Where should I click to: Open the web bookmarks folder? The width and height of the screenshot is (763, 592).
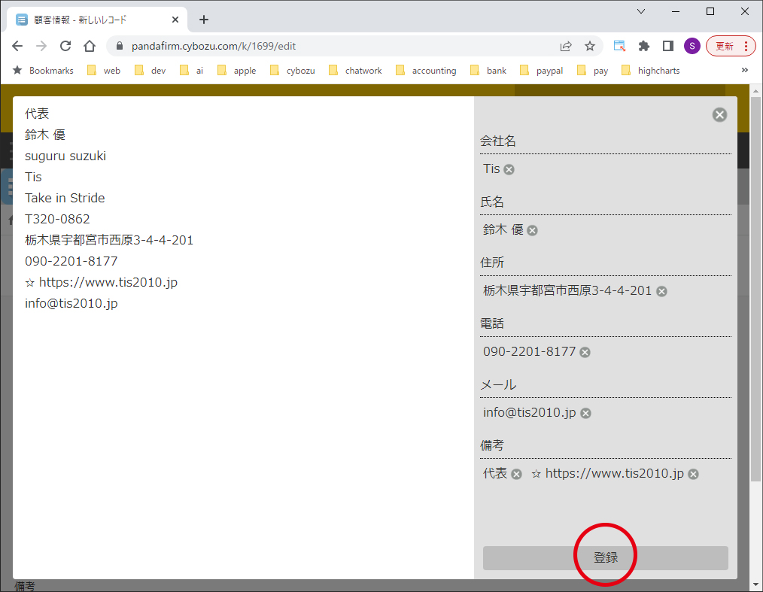click(x=104, y=71)
